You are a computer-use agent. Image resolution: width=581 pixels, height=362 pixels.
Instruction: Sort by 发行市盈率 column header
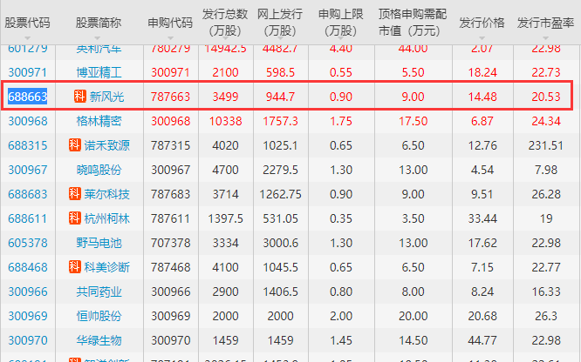coord(545,23)
